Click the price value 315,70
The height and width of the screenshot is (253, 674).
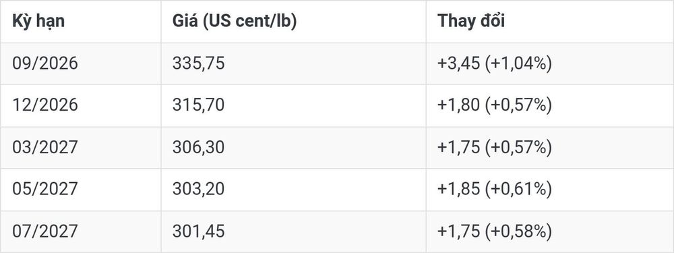[199, 105]
